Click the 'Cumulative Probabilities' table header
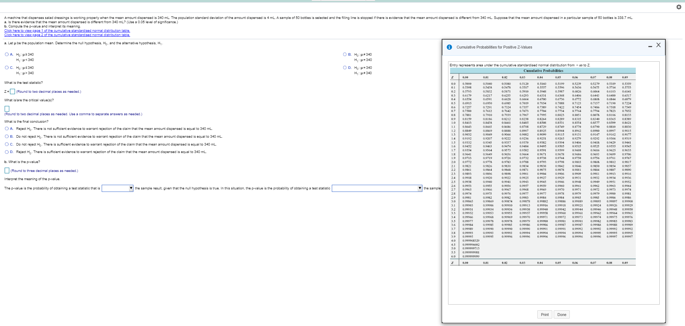The height and width of the screenshot is (326, 685). (543, 71)
